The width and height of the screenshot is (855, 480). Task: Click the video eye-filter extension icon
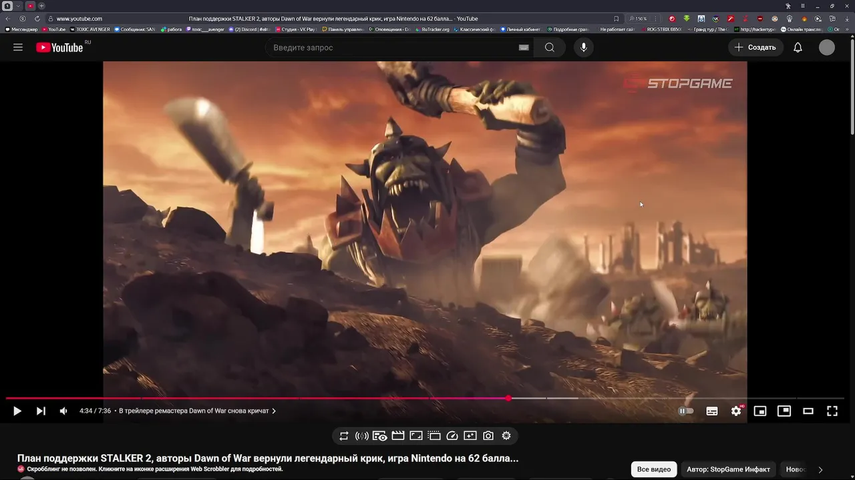click(x=379, y=436)
